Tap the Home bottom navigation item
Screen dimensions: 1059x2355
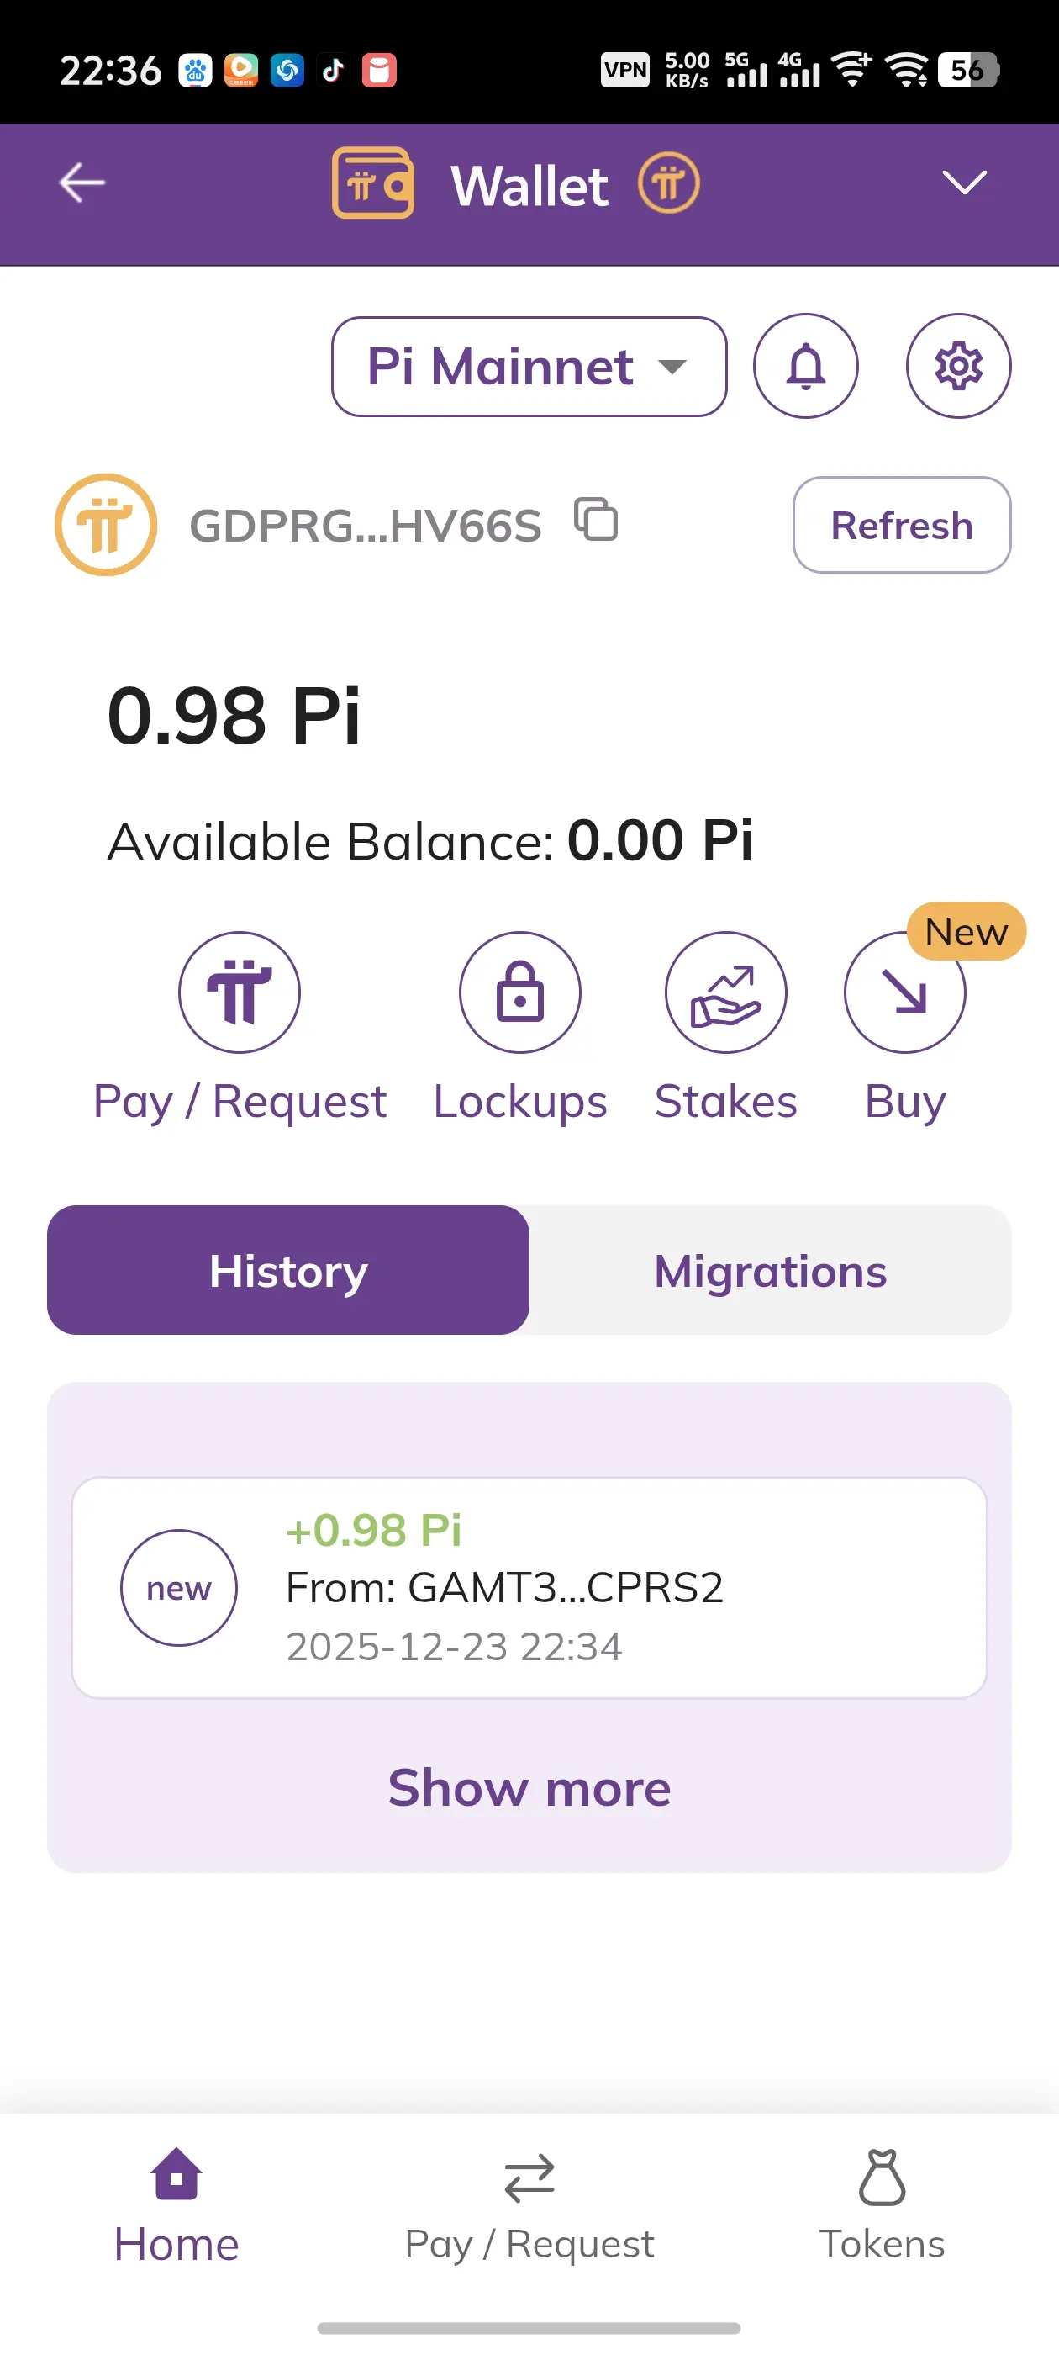[x=176, y=2205]
